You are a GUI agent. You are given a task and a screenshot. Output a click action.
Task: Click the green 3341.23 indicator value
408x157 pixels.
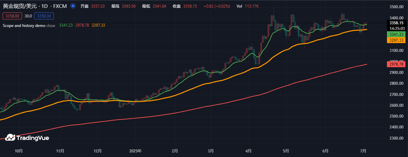tap(66, 25)
